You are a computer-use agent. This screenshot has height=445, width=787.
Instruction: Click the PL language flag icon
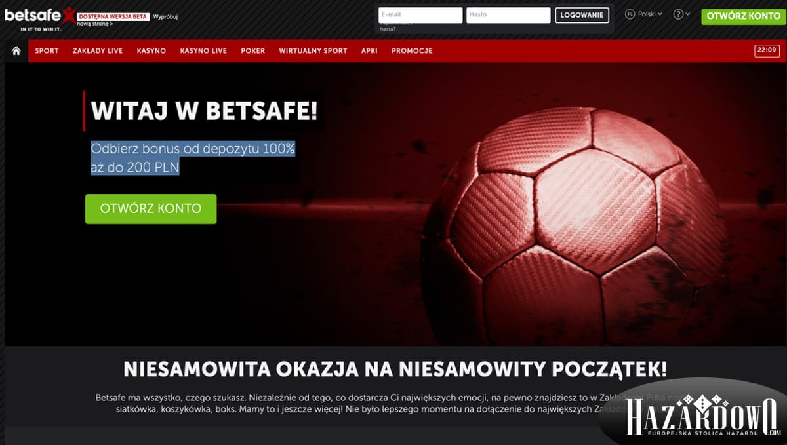click(630, 14)
